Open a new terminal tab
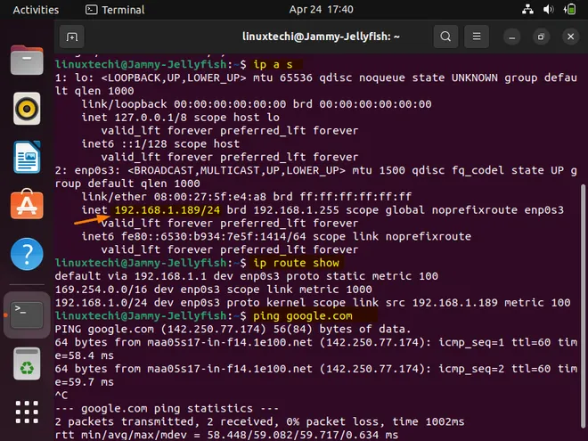The image size is (588, 441). click(72, 37)
